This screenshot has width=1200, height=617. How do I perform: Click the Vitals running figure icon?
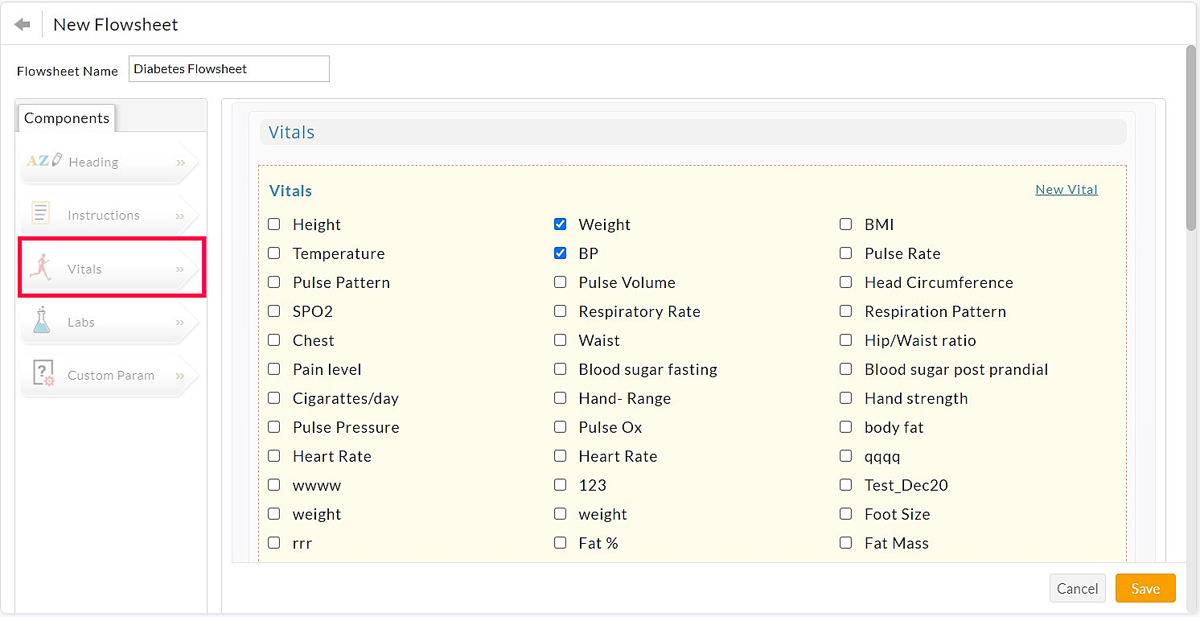[x=40, y=268]
